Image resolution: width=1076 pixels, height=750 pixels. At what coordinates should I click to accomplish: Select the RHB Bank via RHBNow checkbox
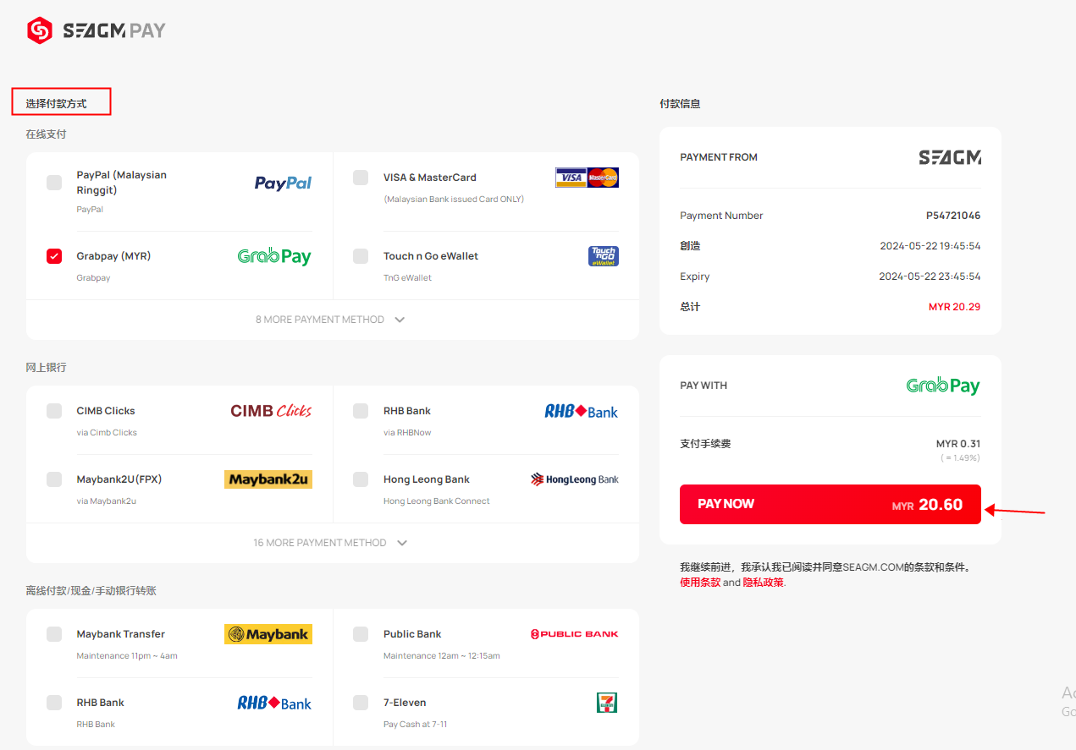(361, 411)
